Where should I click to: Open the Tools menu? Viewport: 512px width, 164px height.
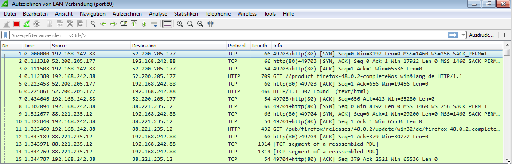click(270, 14)
